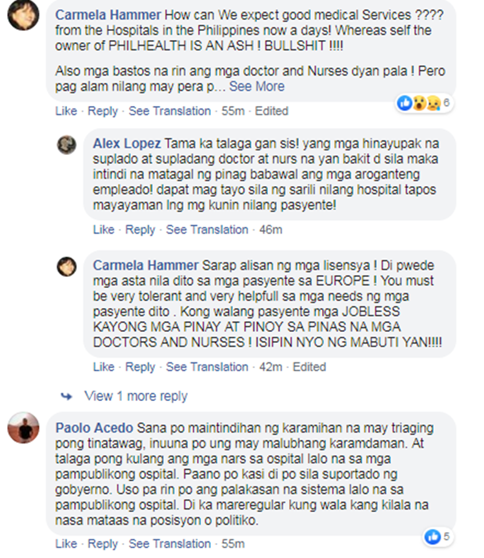Screen dimensions: 484x558
Task: Reply to Paolo Acedo's comment
Action: click(103, 544)
